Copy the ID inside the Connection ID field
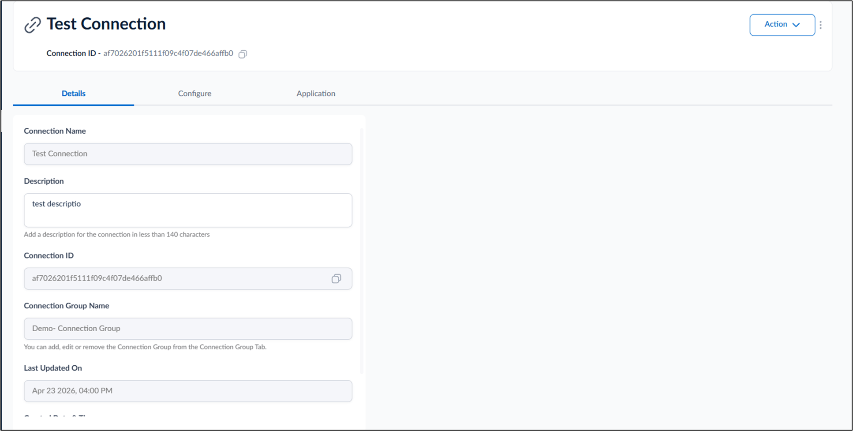The width and height of the screenshot is (853, 431). coord(336,278)
